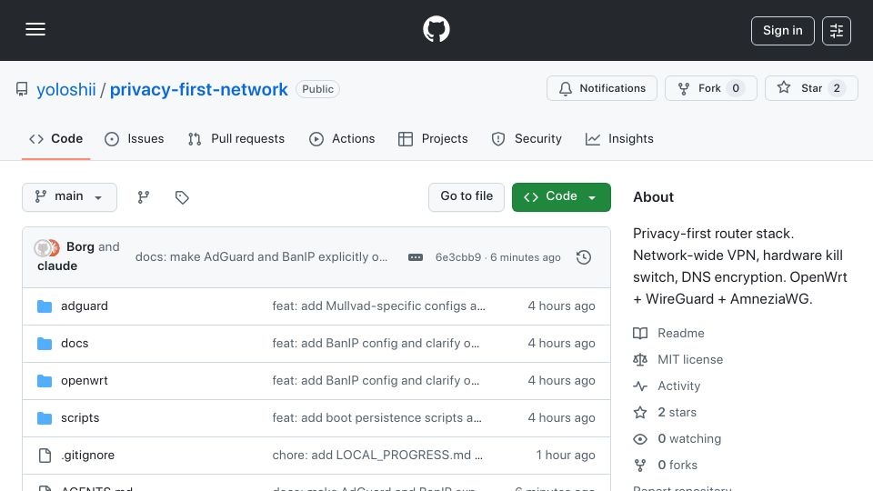Click the About heading
Screen dimensions: 873x491
click(653, 197)
